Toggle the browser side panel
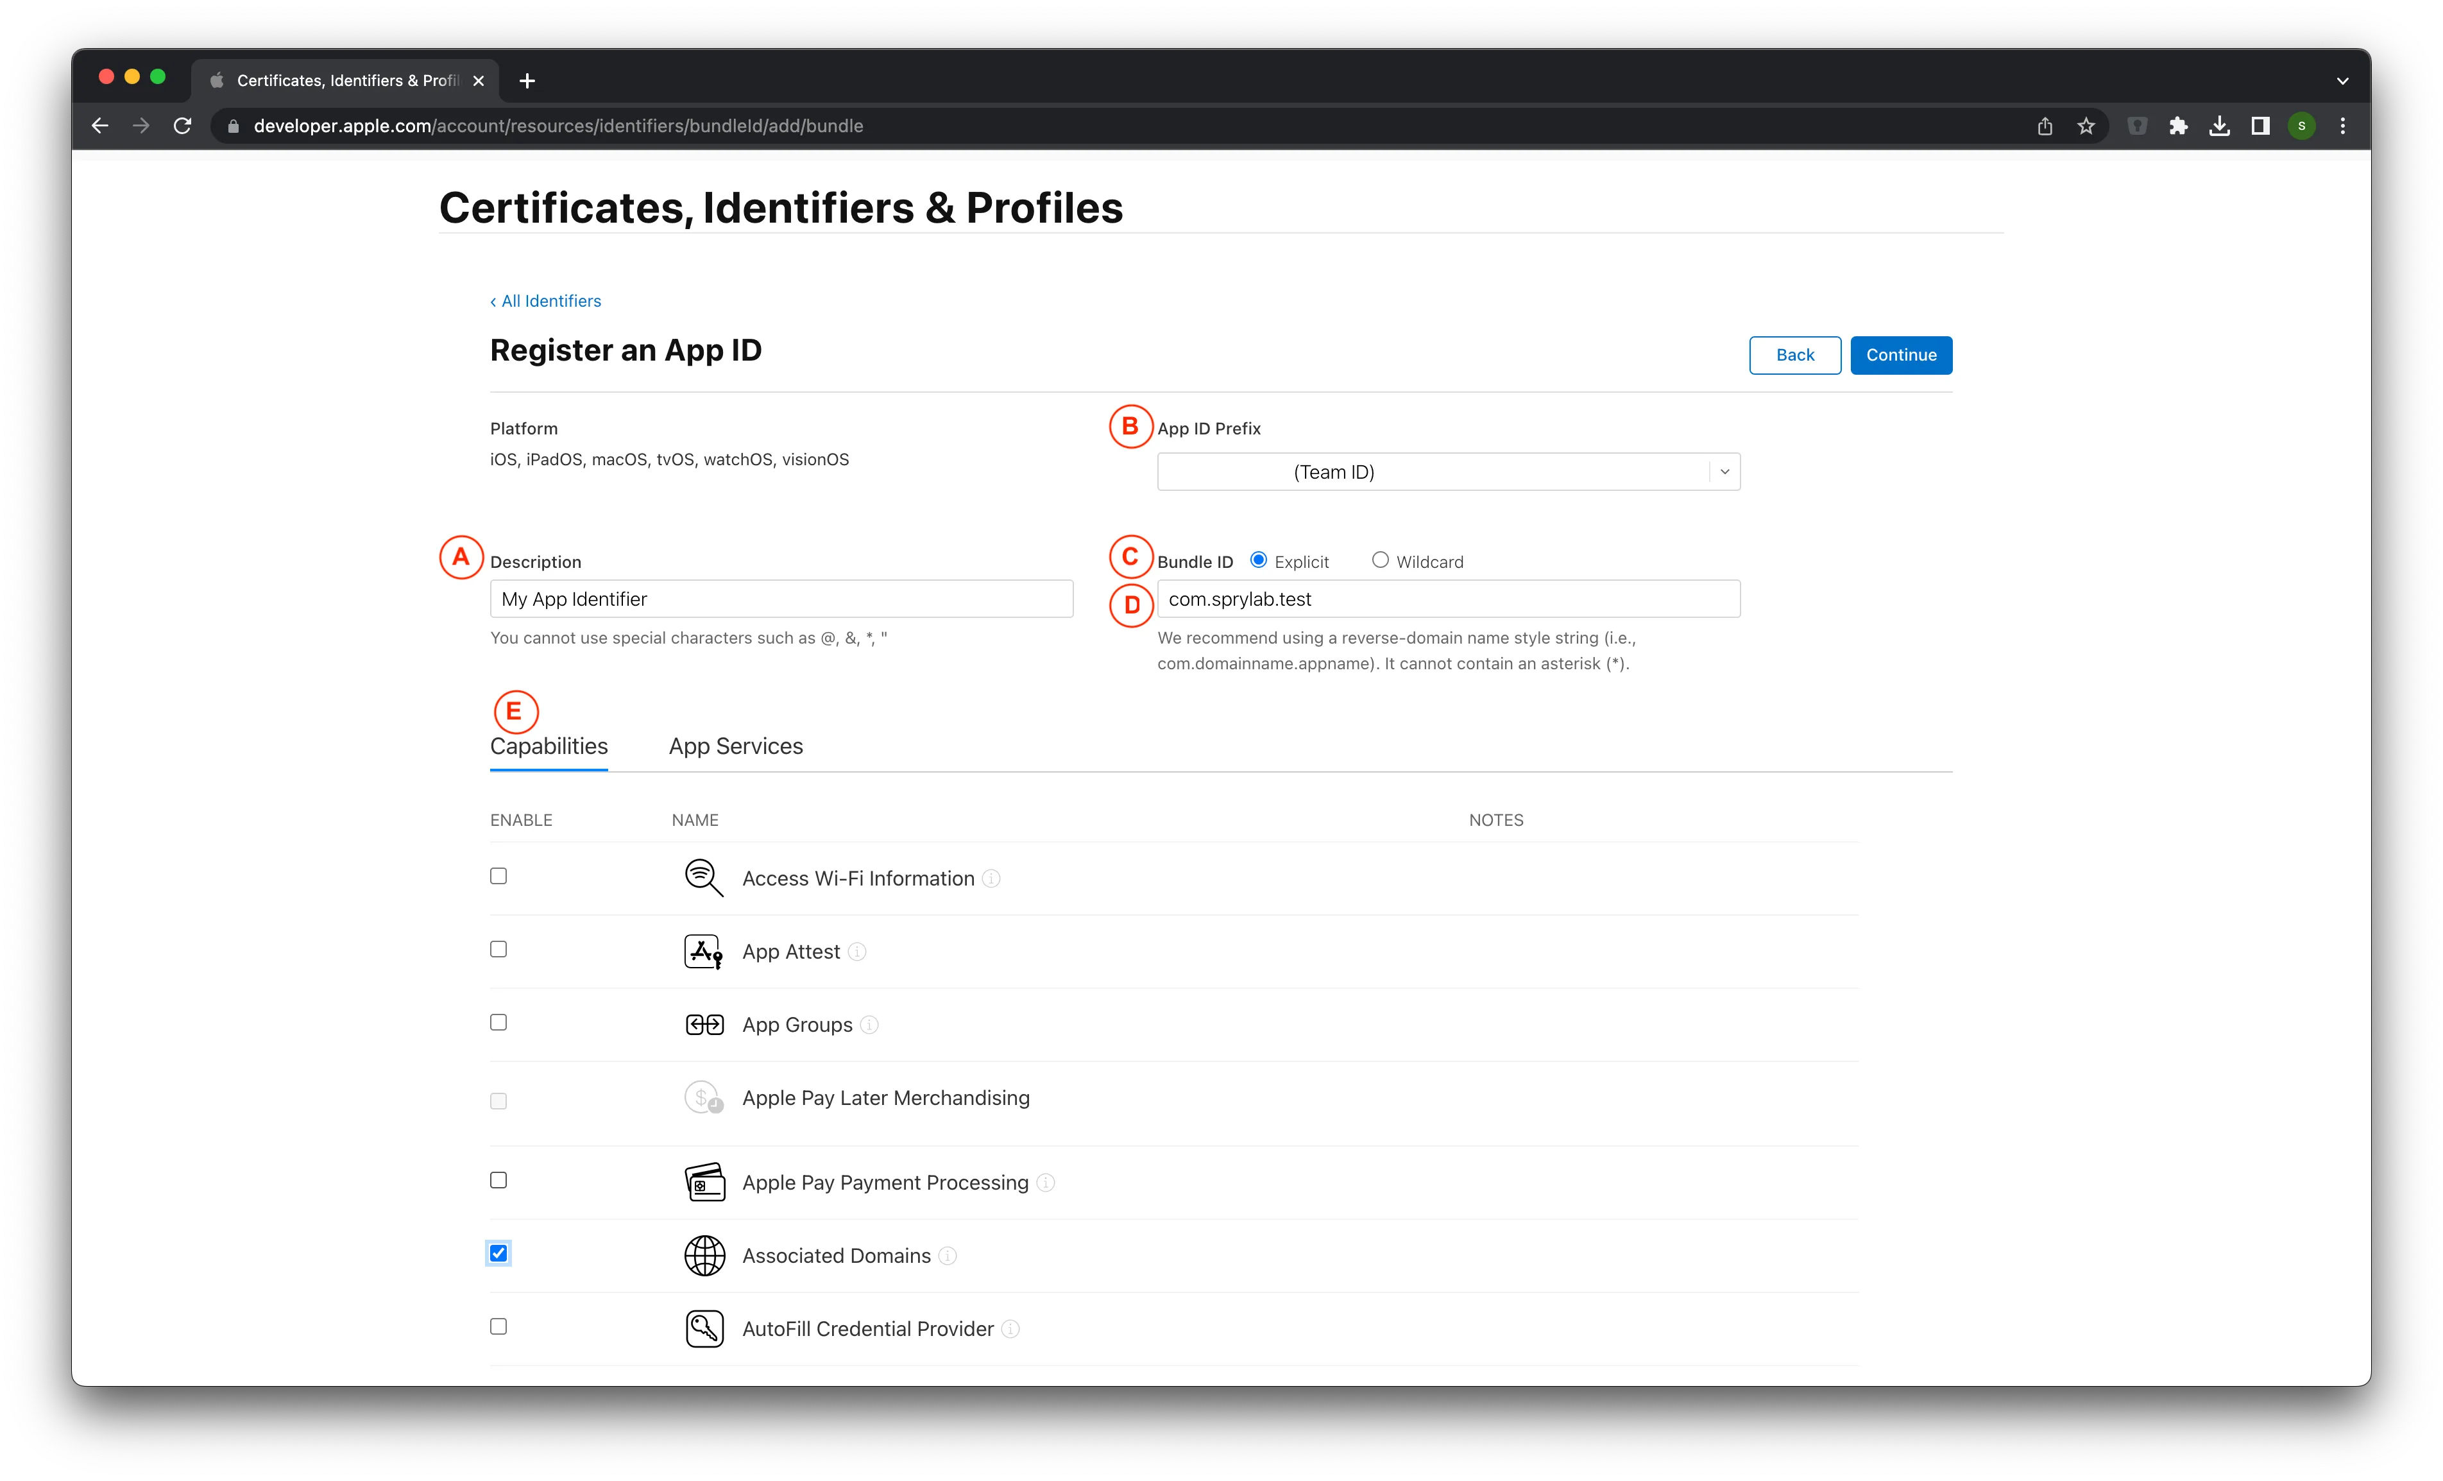This screenshot has height=1481, width=2443. coord(2261,126)
